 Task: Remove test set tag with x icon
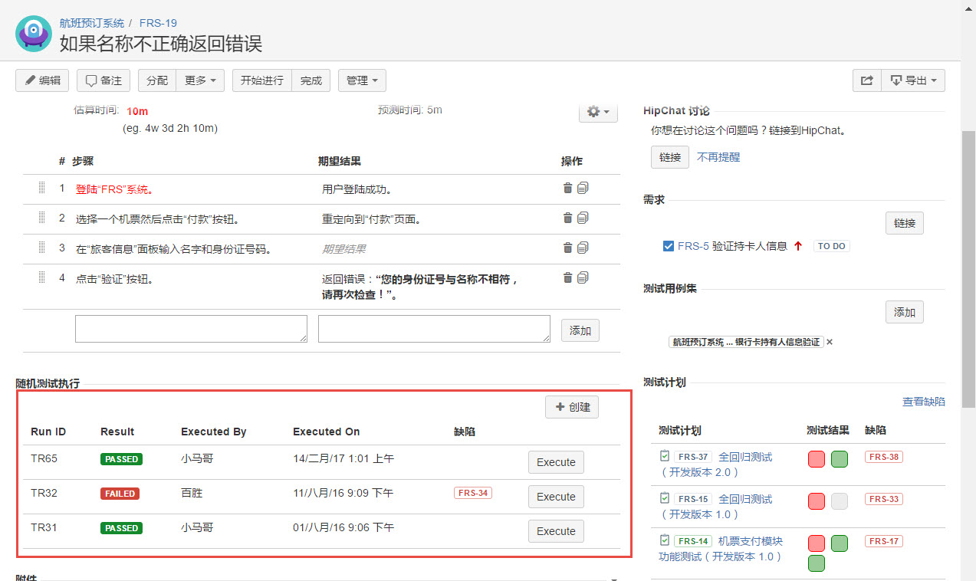pos(830,342)
